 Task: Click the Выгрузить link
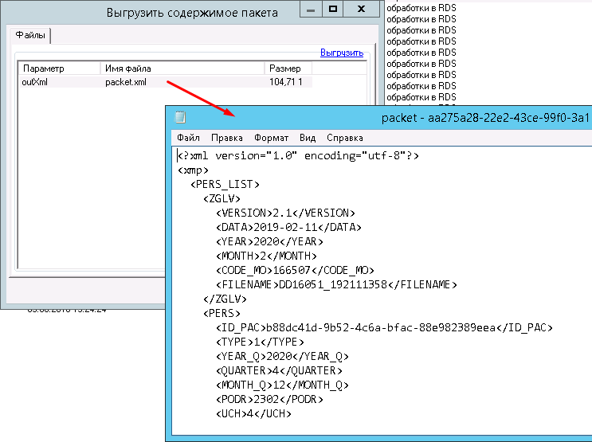[x=342, y=53]
